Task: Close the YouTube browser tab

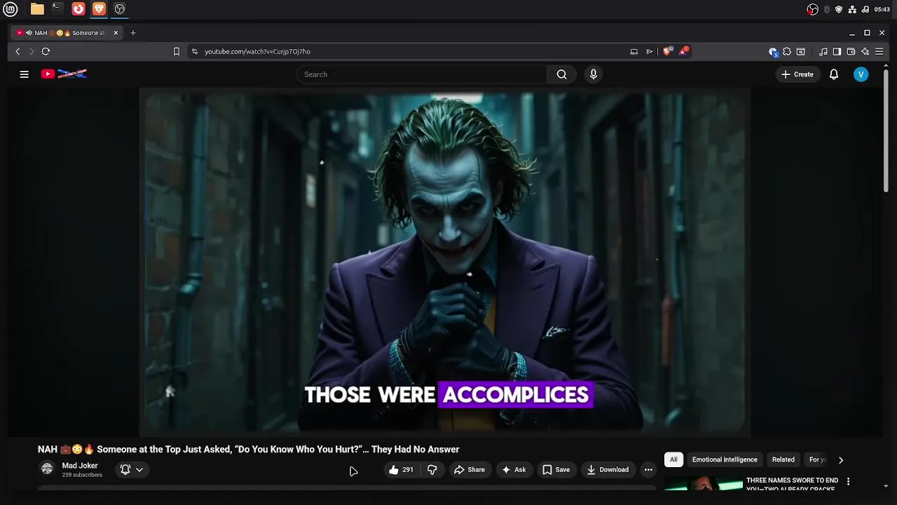Action: [x=116, y=32]
